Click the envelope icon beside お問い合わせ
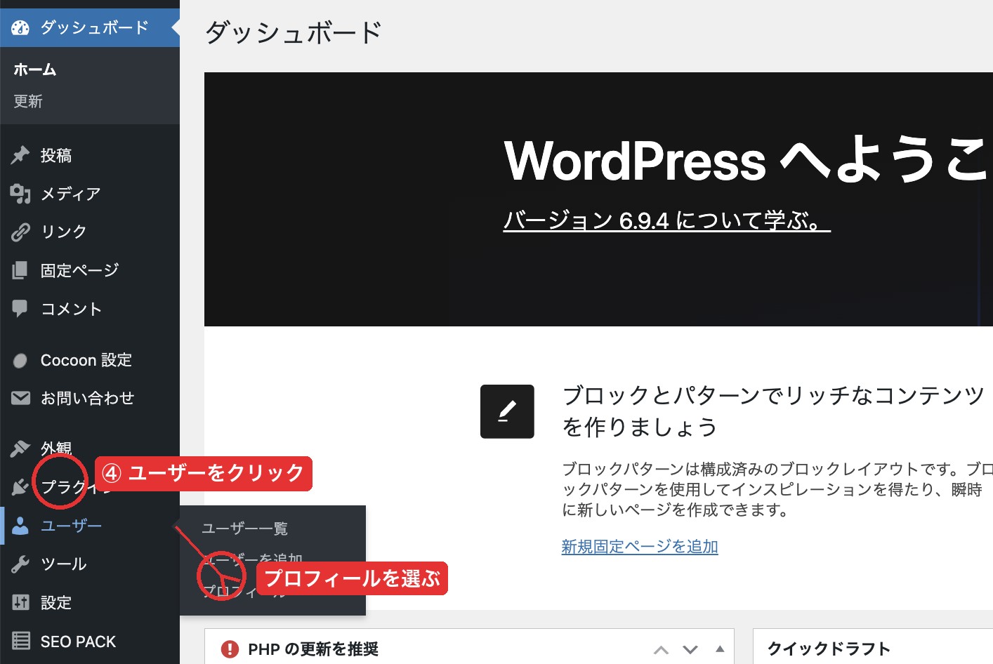The width and height of the screenshot is (993, 664). (20, 398)
